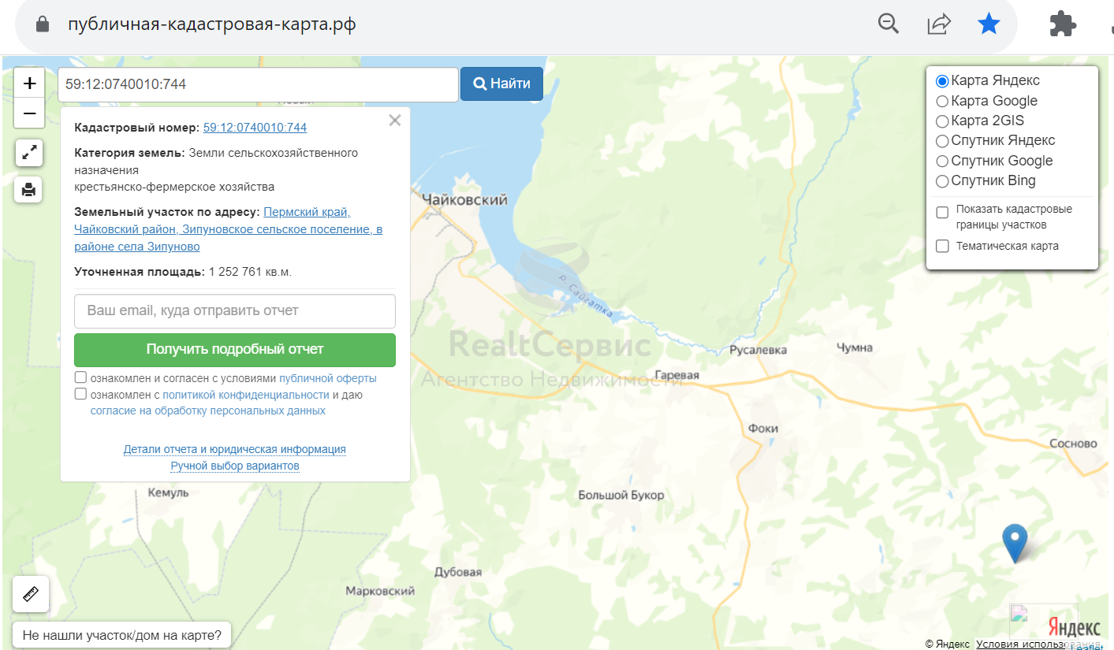
Task: Select Карта Google radio option
Action: coord(941,101)
